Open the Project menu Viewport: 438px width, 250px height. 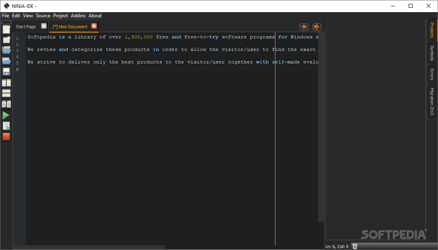(x=61, y=16)
